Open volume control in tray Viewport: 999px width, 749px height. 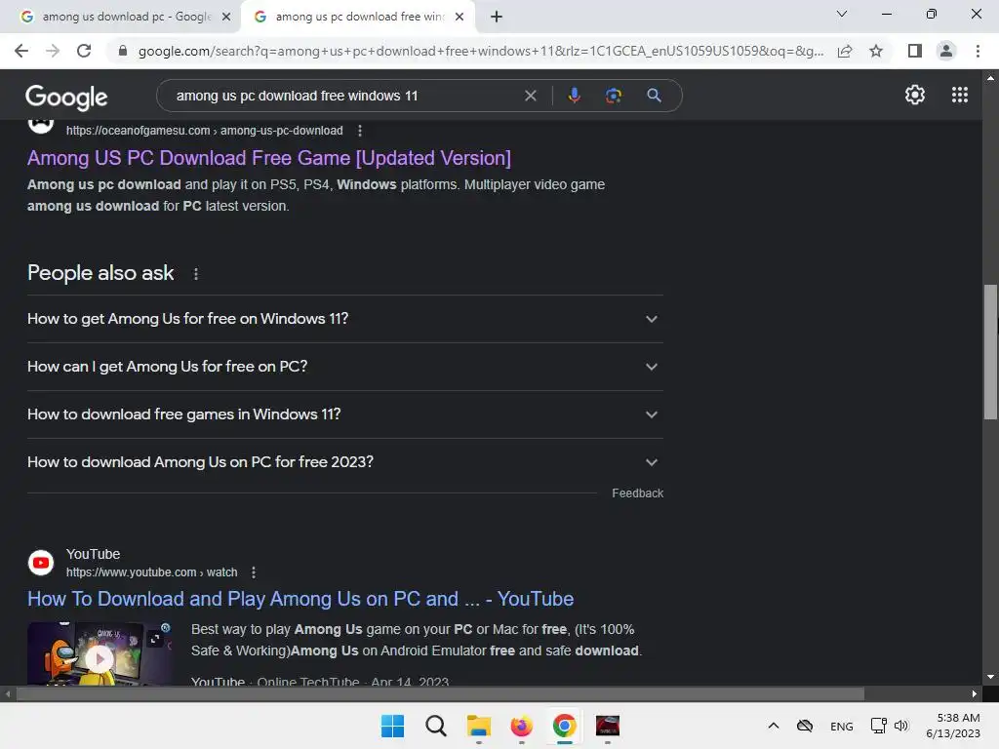coord(900,726)
